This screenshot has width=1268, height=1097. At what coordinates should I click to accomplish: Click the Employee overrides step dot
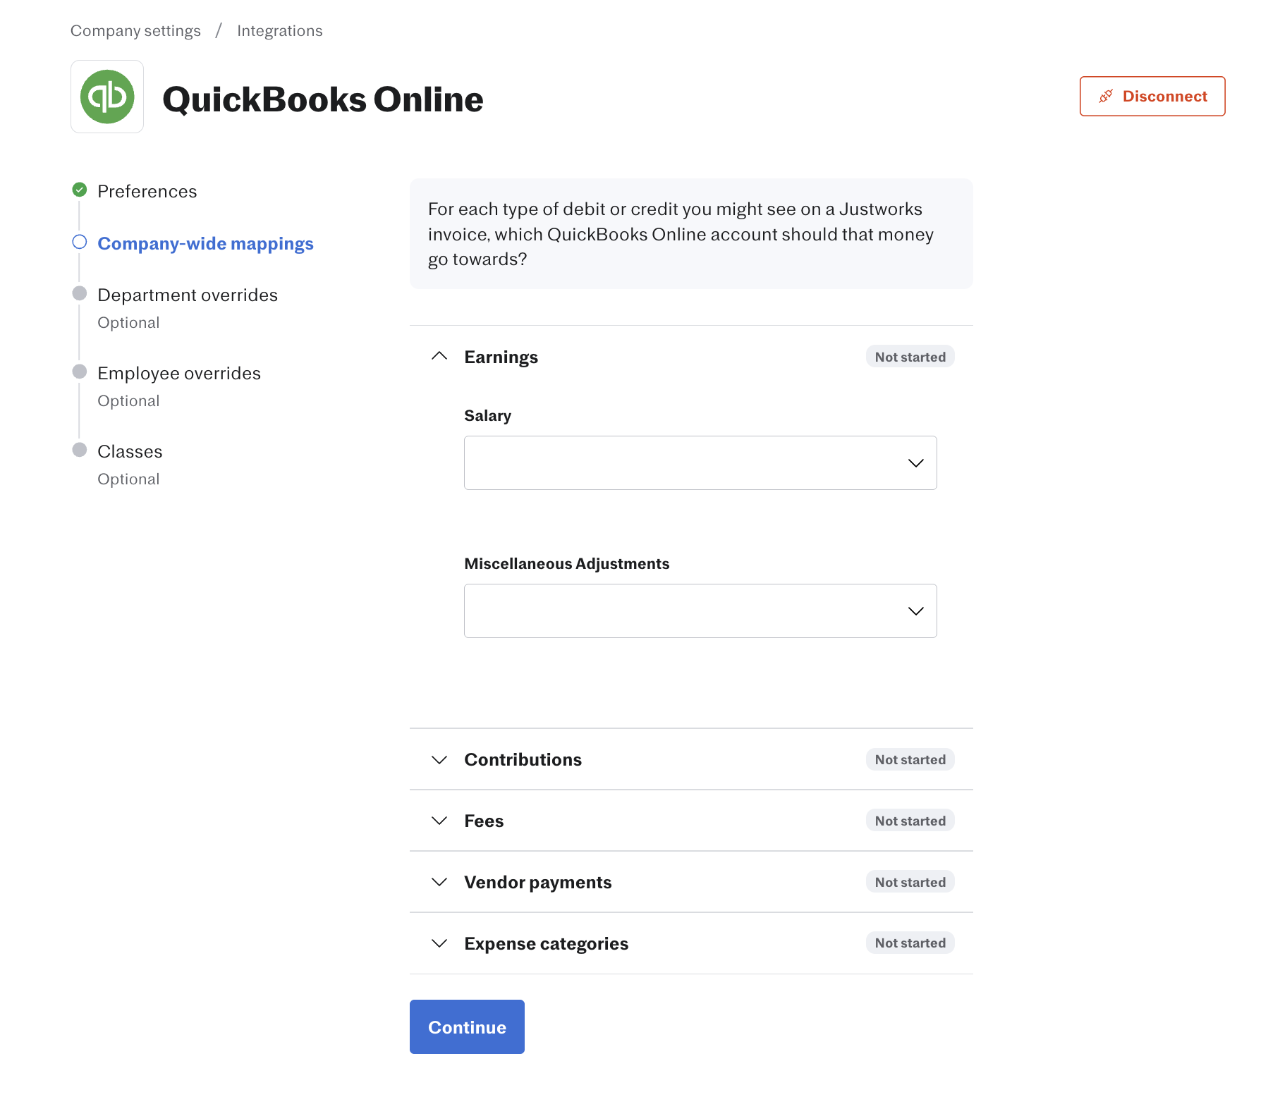(80, 372)
